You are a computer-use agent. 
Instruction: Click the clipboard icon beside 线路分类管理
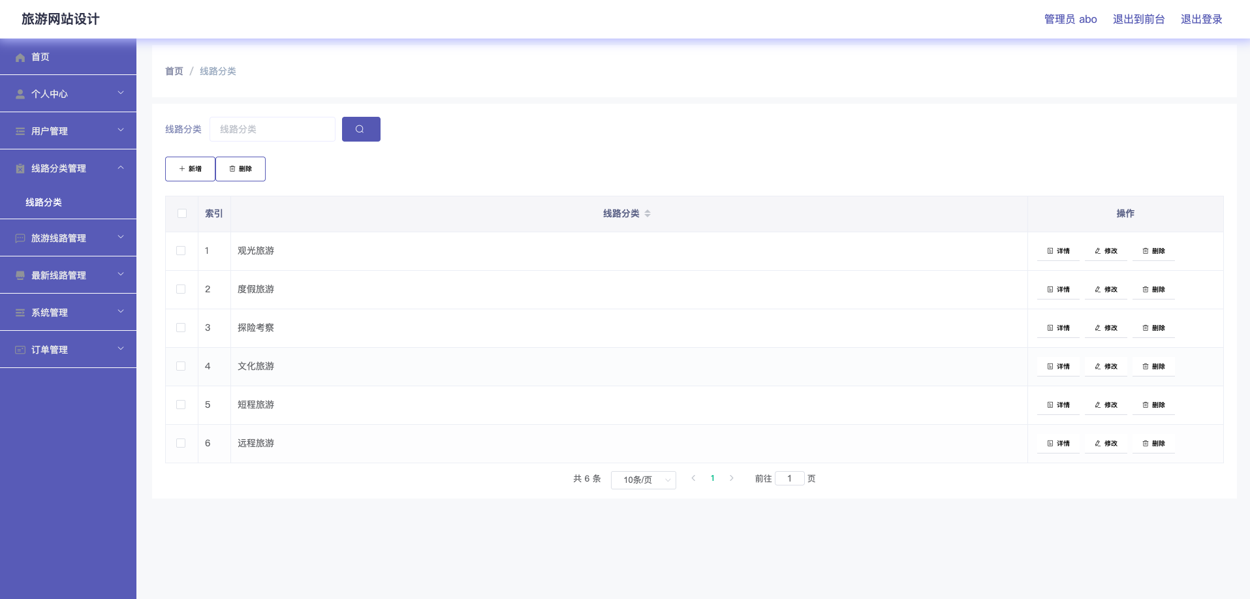[x=20, y=168]
